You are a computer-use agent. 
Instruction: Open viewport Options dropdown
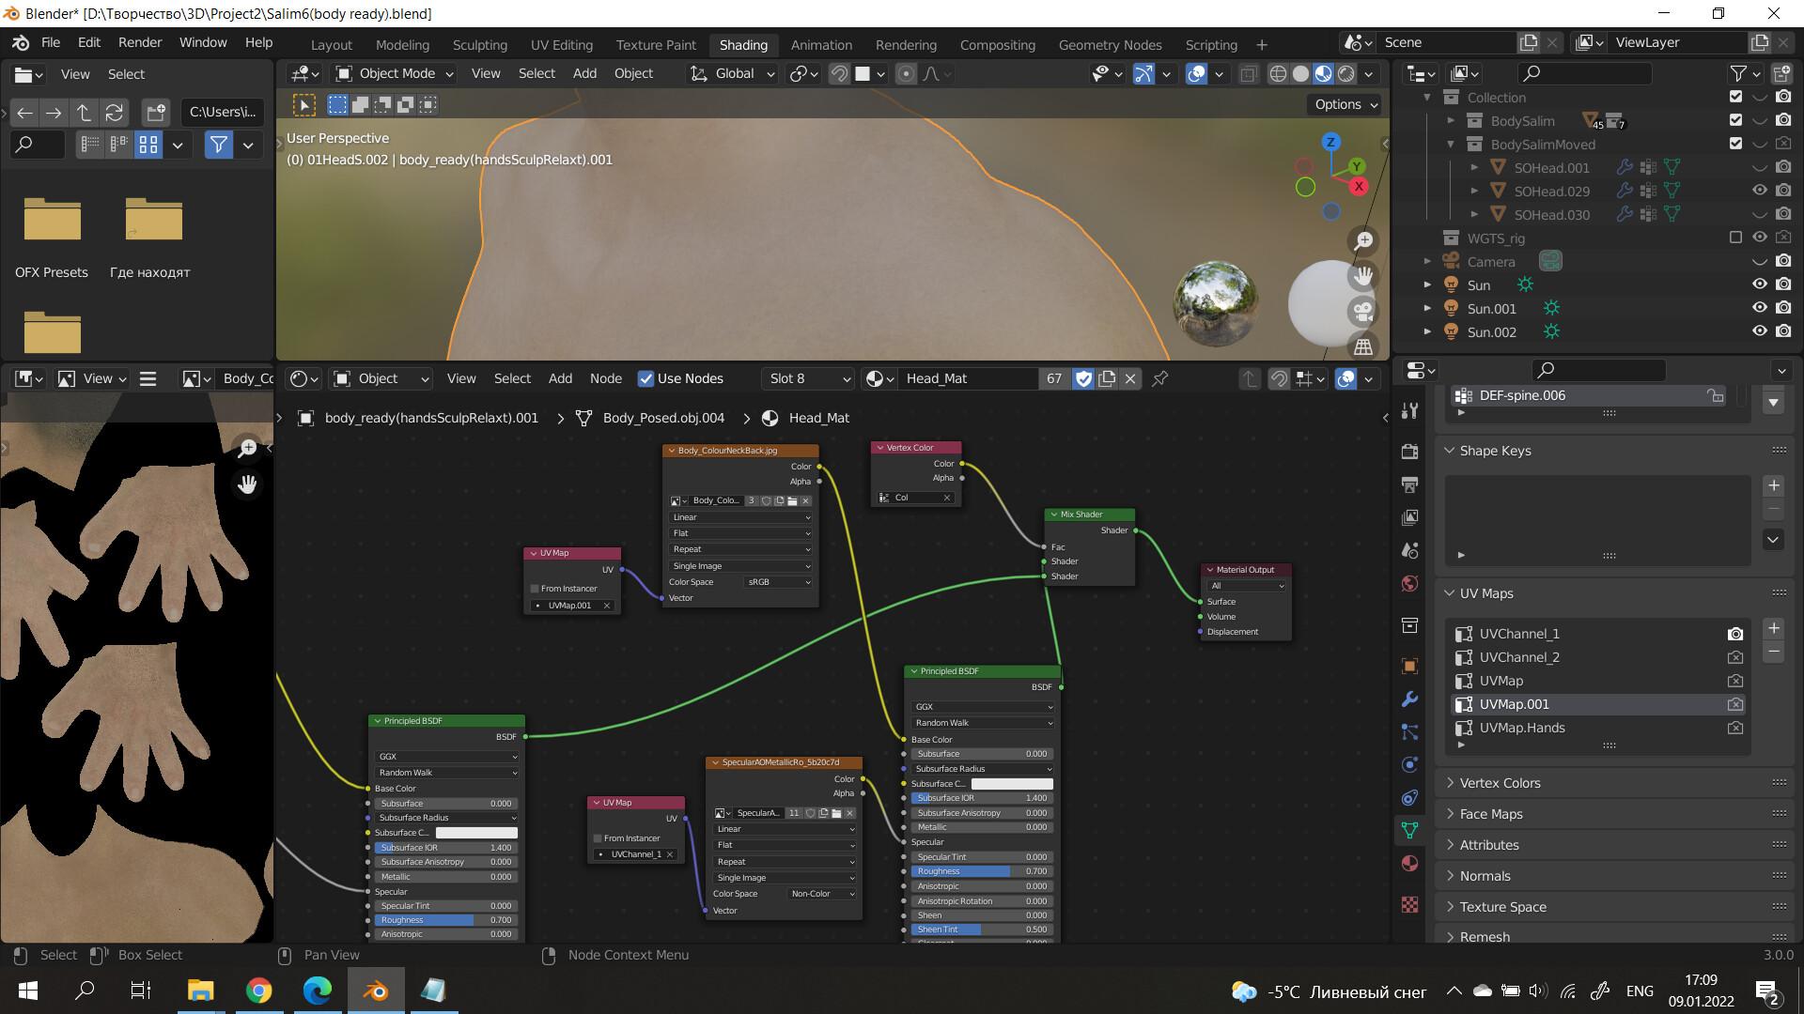click(1345, 104)
